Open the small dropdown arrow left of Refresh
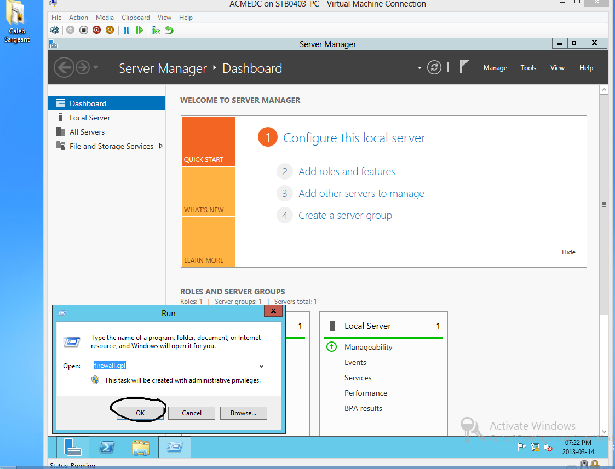This screenshot has height=469, width=615. pyautogui.click(x=419, y=68)
